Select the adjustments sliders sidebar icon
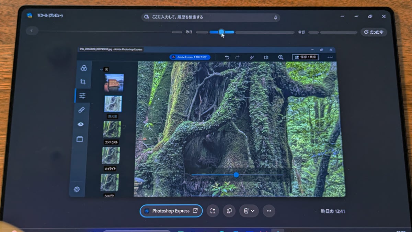This screenshot has height=232, width=412. (82, 96)
